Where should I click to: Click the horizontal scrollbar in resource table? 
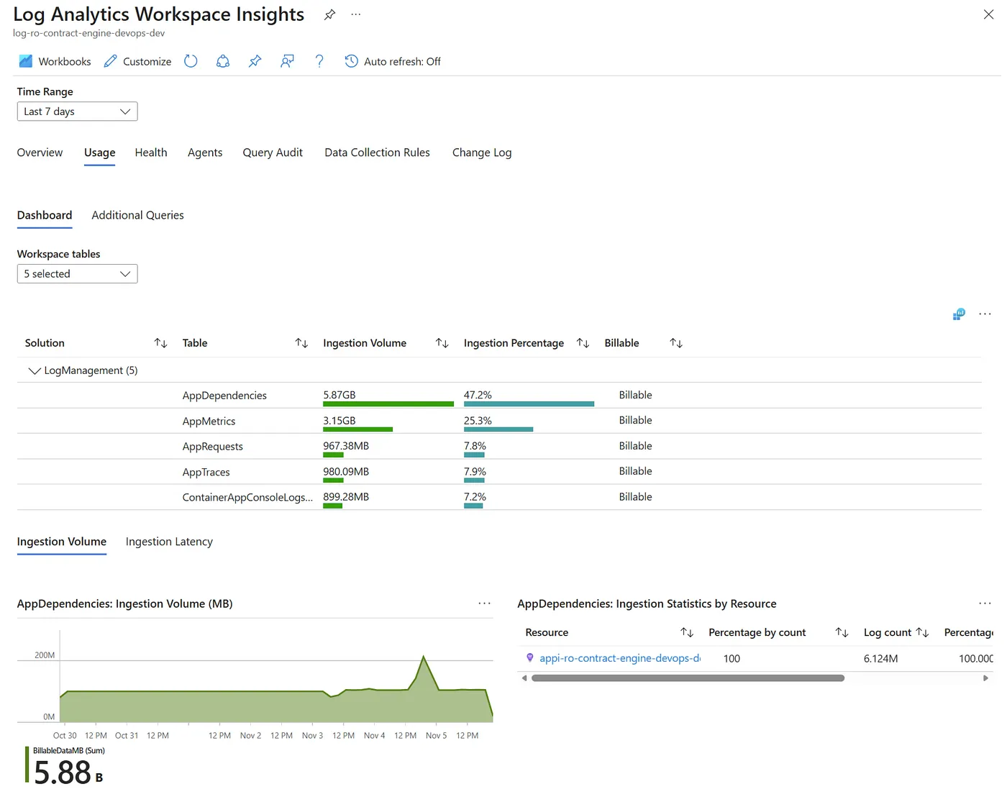click(687, 678)
